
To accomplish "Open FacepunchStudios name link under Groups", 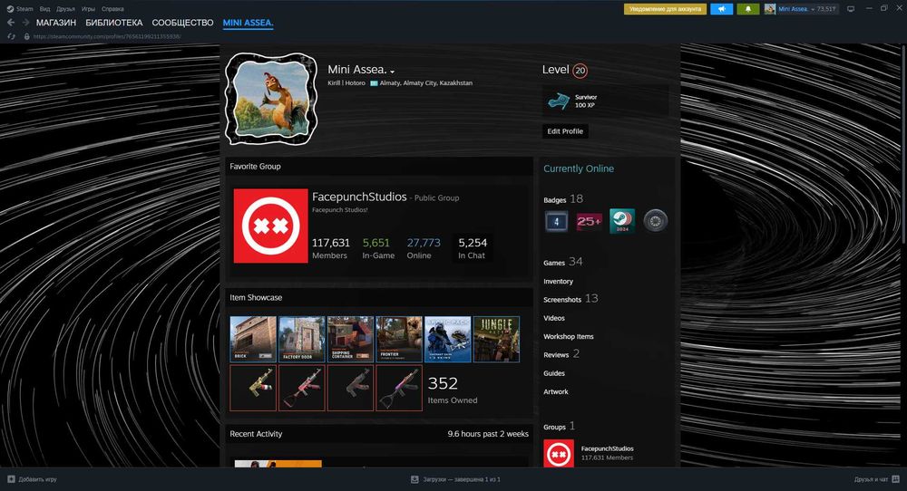I will (x=608, y=448).
